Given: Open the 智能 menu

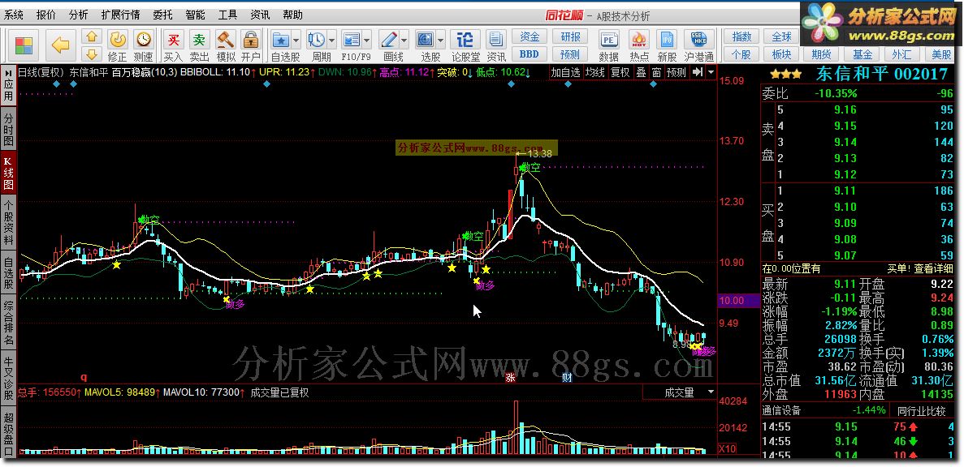Looking at the screenshot, I should click(x=195, y=15).
